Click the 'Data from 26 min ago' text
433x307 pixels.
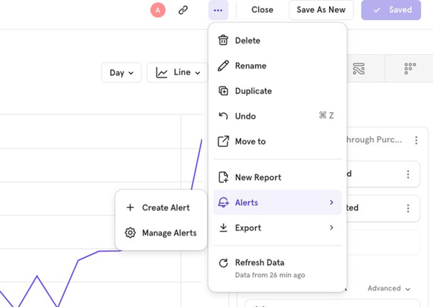tap(270, 275)
